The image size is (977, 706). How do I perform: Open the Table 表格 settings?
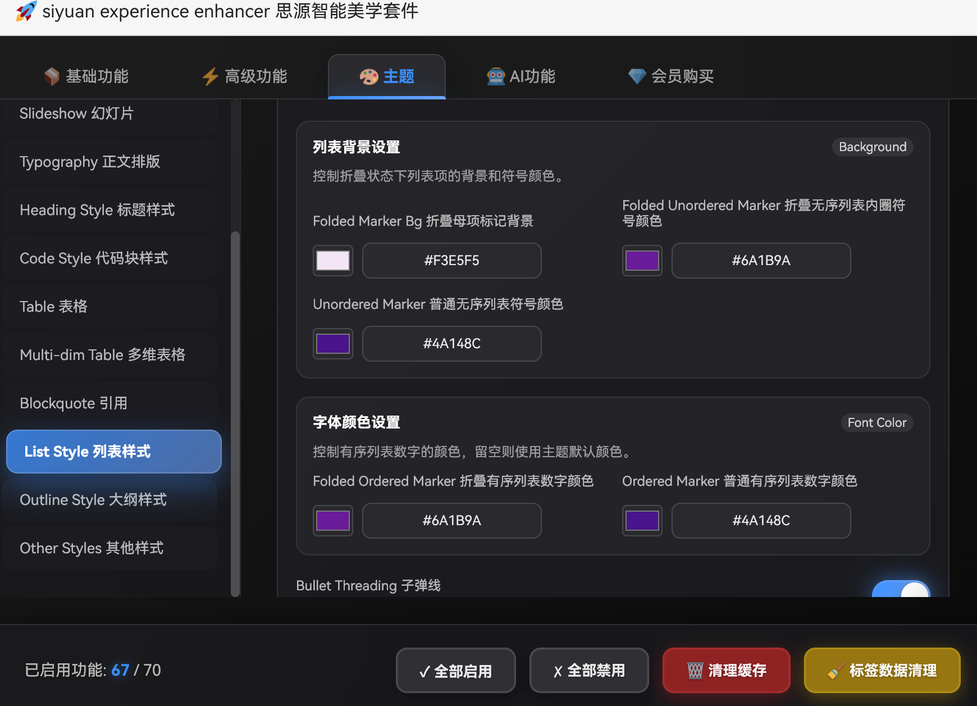pos(111,307)
